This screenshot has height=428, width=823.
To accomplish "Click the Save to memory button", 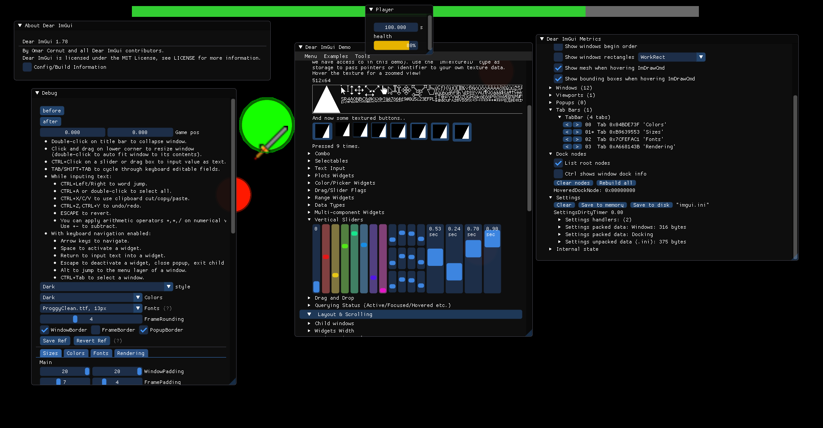I will point(602,205).
